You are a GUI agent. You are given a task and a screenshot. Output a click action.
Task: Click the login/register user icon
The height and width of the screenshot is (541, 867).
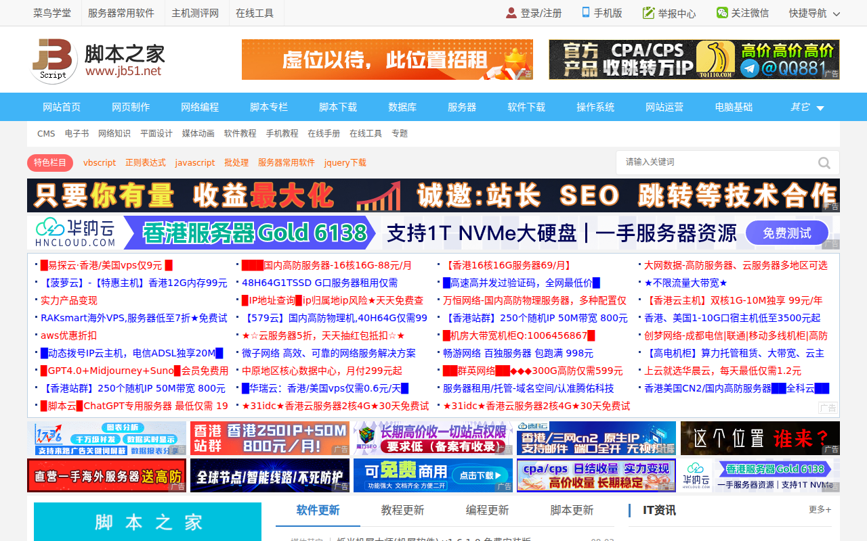(511, 13)
